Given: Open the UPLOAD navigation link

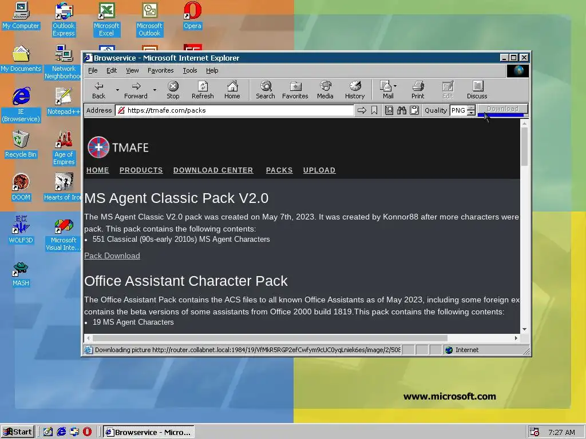Looking at the screenshot, I should pyautogui.click(x=319, y=170).
